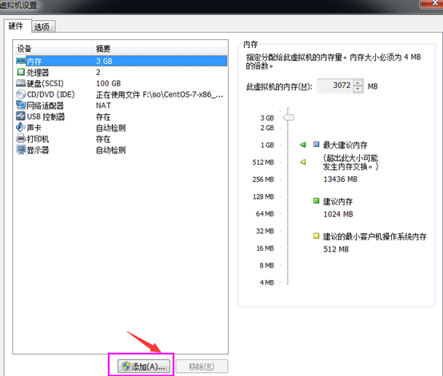The image size is (443, 376).
Task: Select the sound card speaker icon
Action: 21,128
